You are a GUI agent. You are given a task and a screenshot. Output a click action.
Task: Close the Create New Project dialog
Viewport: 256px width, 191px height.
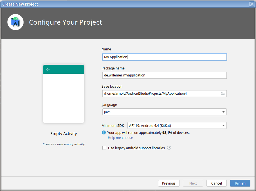[x=251, y=4]
